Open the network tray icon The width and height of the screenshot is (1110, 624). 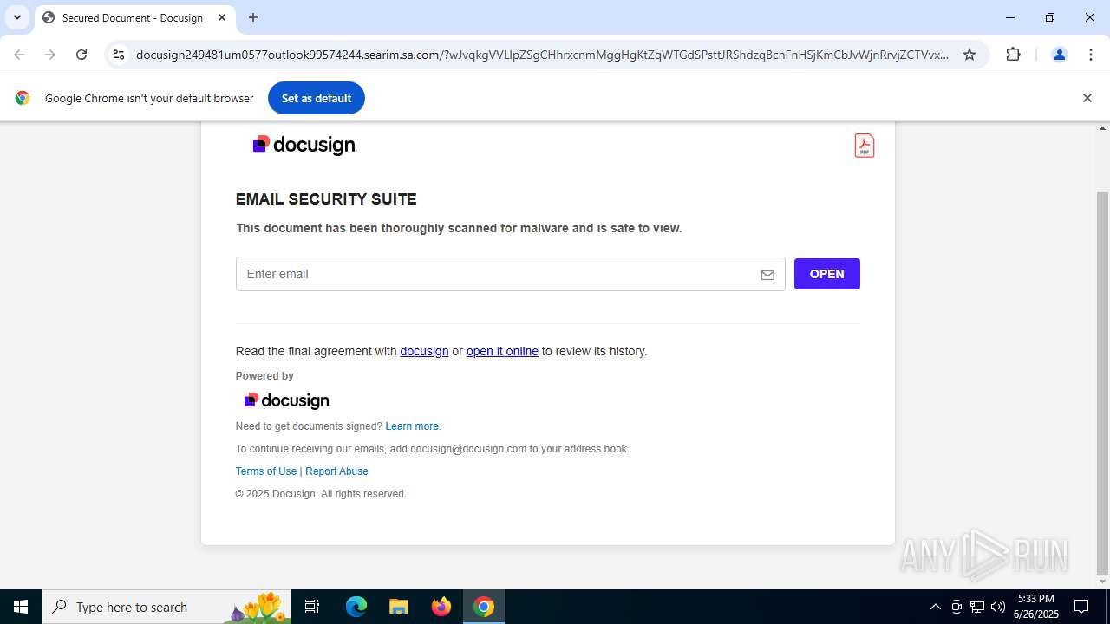pyautogui.click(x=977, y=607)
